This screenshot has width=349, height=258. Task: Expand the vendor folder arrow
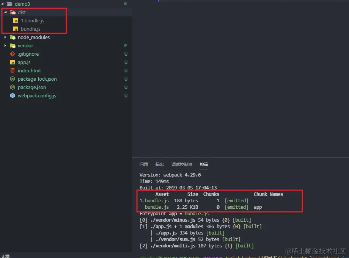click(5, 45)
